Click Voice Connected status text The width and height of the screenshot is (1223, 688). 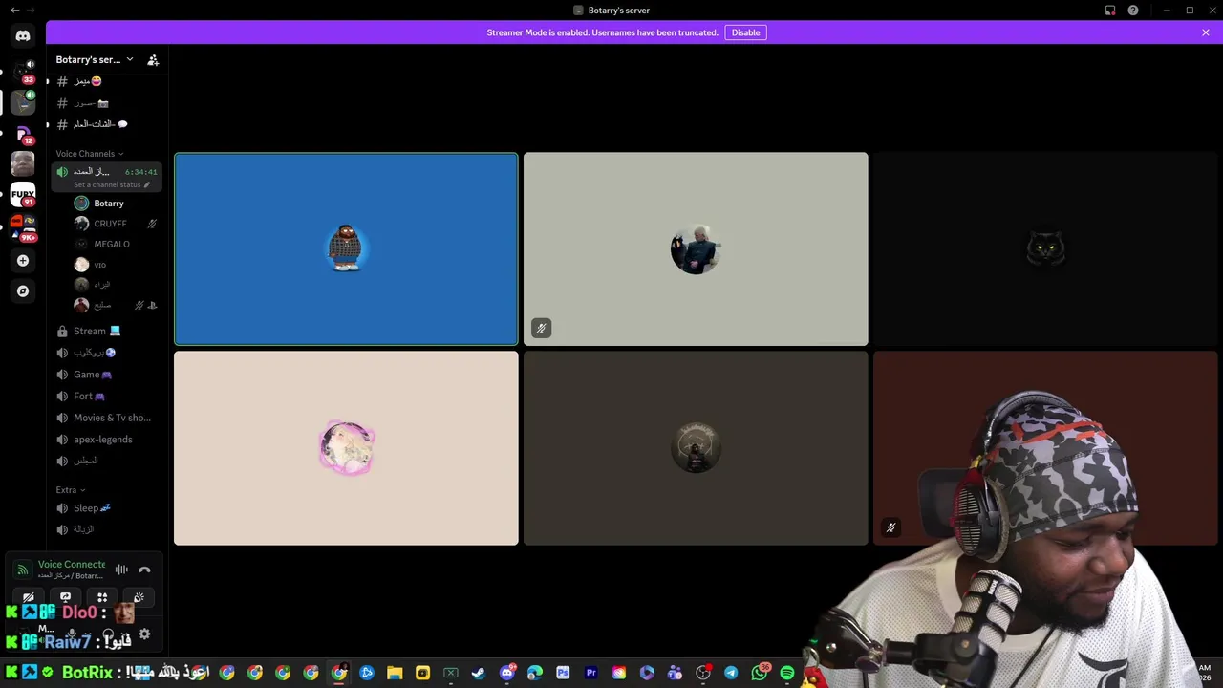click(x=72, y=565)
